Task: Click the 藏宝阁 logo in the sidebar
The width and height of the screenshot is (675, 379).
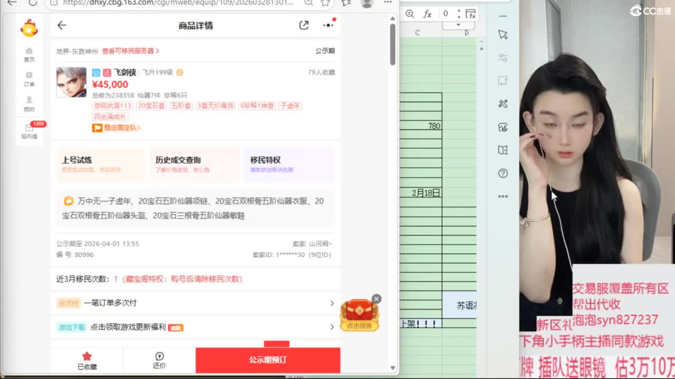Action: (29, 28)
